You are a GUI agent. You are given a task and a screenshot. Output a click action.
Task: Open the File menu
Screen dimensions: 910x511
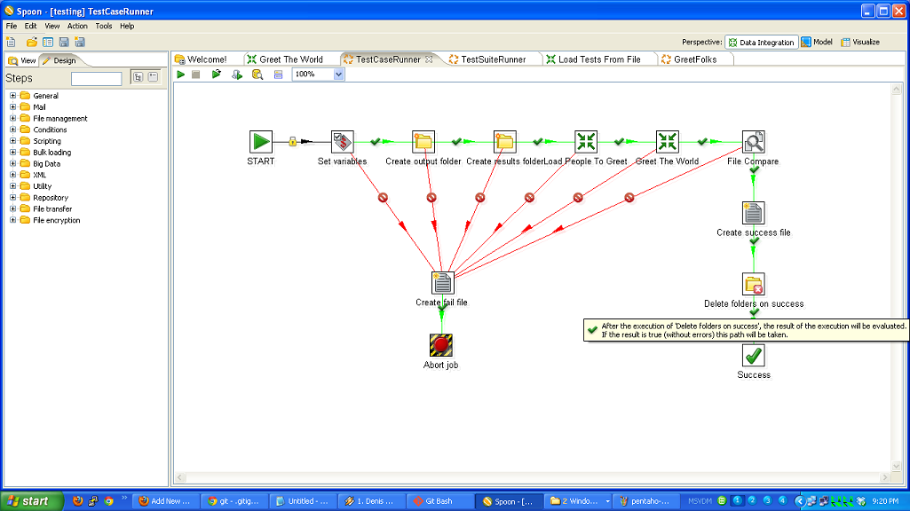coord(11,26)
